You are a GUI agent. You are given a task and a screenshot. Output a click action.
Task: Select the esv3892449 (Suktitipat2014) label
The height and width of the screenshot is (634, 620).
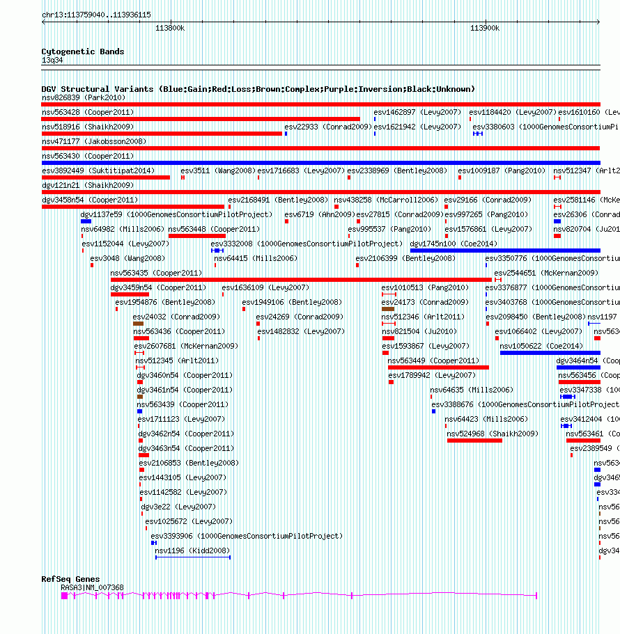[98, 171]
